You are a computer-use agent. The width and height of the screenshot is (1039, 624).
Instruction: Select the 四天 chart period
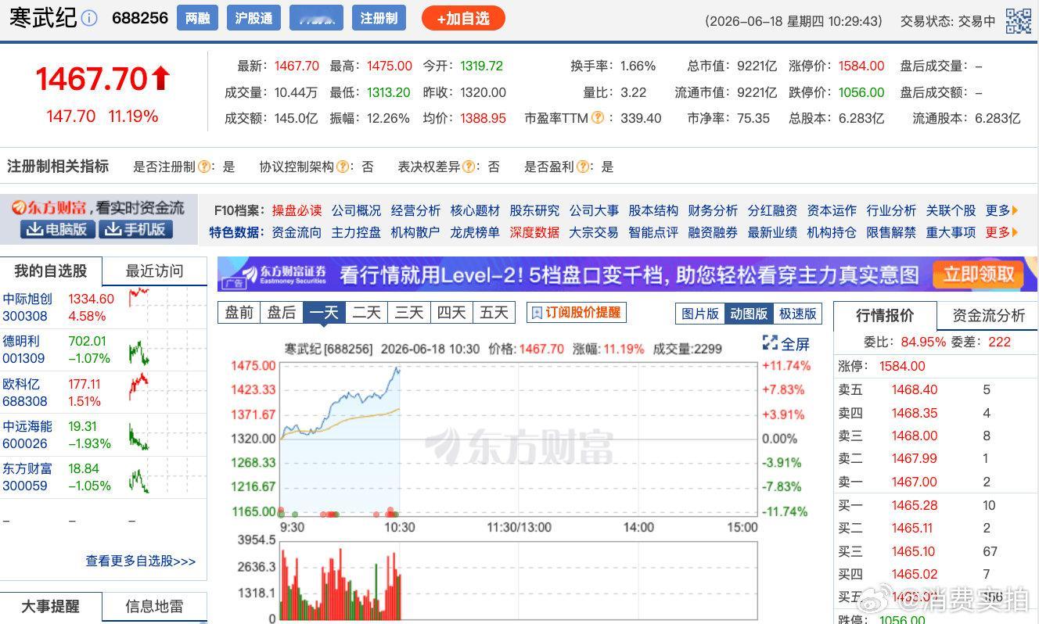point(451,313)
